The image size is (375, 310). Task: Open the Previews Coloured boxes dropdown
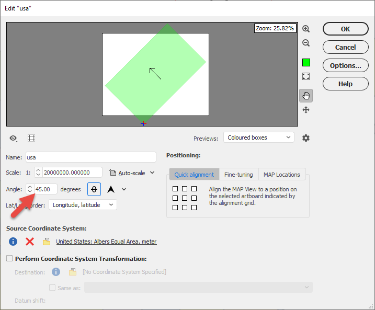click(259, 137)
